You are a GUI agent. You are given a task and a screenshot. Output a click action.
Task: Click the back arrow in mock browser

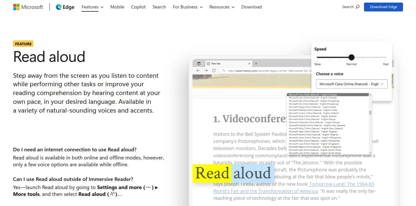[x=198, y=70]
